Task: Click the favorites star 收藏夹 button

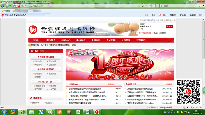Action: 6,11
